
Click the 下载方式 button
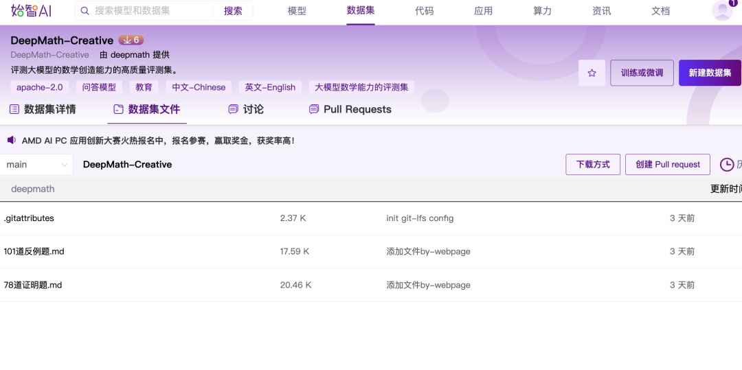tap(593, 165)
